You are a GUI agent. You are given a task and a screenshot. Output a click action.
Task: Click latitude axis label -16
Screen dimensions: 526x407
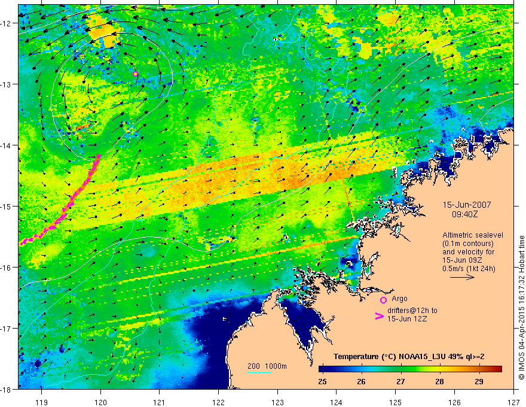[x=6, y=268]
